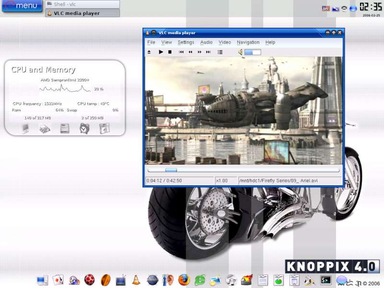Image resolution: width=384 pixels, height=288 pixels.
Task: Click the last icon in CPU widget row
Action: 104,129
